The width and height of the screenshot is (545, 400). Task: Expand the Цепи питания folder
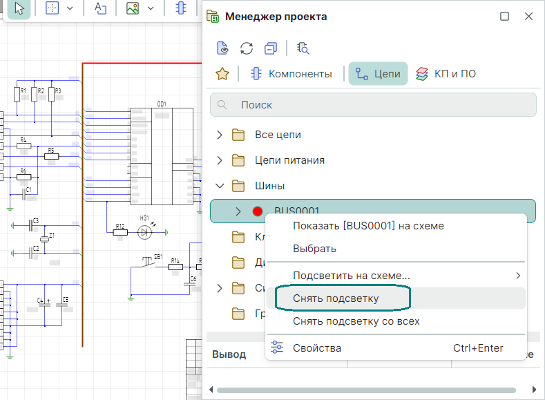(x=220, y=160)
